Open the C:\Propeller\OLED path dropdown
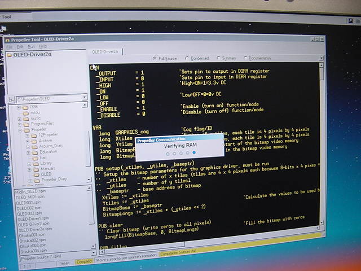This screenshot has height=271, width=361. 85,98
